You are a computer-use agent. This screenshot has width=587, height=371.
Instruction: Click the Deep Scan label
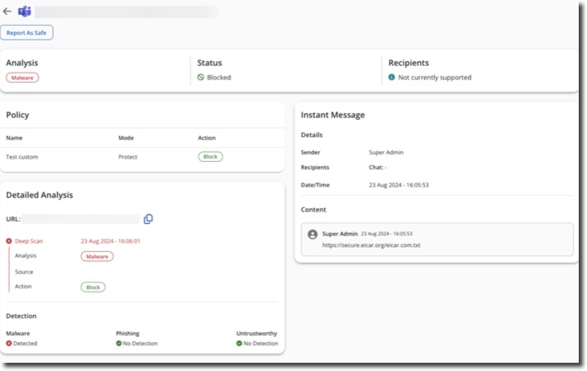pyautogui.click(x=29, y=241)
